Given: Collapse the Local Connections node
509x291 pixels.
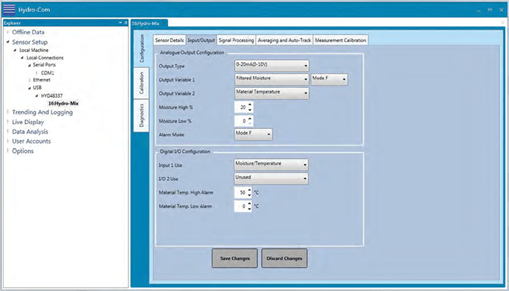Looking at the screenshot, I should click(x=22, y=58).
